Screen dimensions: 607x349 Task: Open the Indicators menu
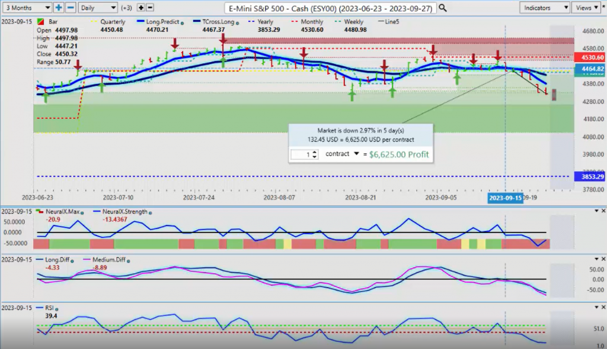point(546,8)
